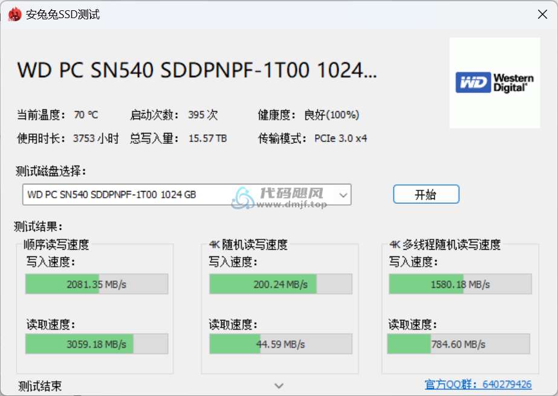Close the 安兔兔SSD测试 window

542,15
